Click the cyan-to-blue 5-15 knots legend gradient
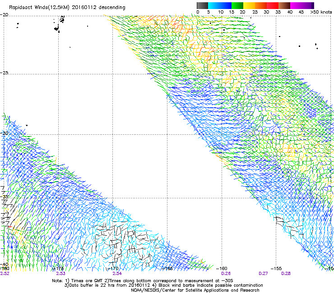The width and height of the screenshot is (334, 293). coord(220,5)
